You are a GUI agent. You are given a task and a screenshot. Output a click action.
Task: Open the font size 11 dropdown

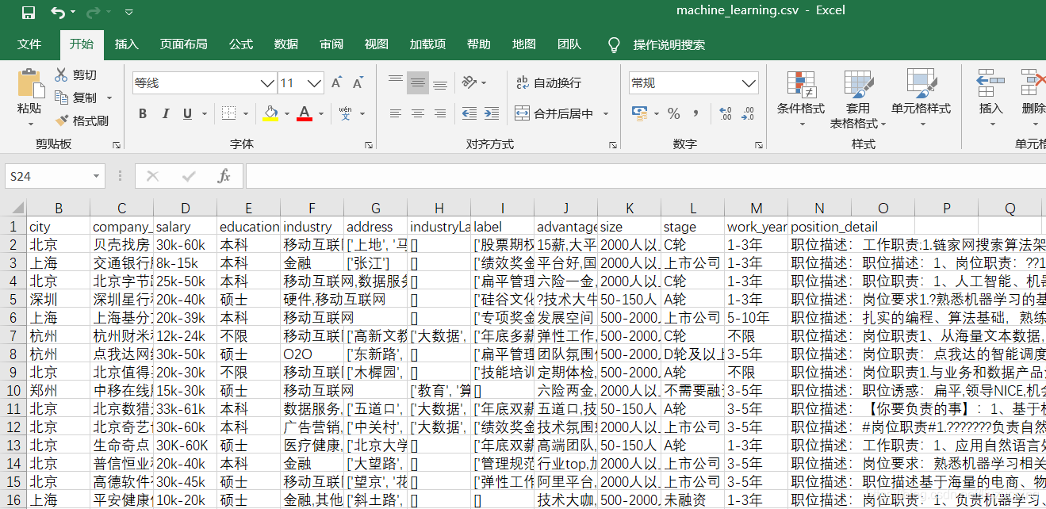(315, 83)
